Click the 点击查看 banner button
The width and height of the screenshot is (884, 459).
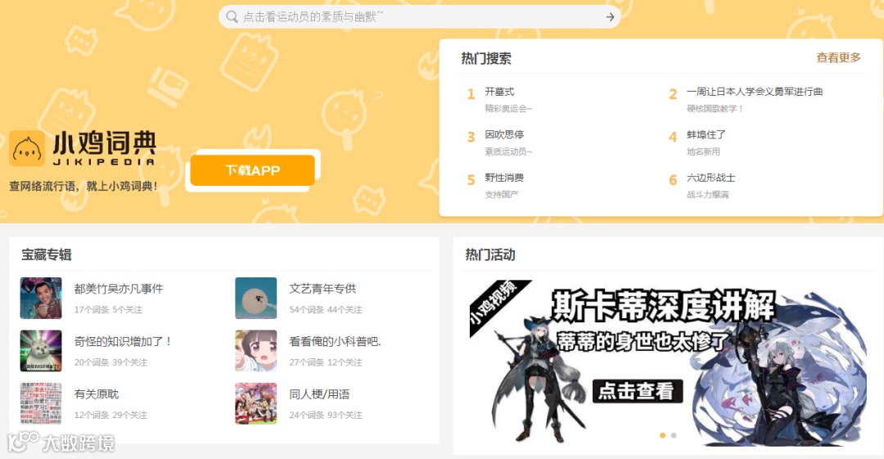pos(638,391)
